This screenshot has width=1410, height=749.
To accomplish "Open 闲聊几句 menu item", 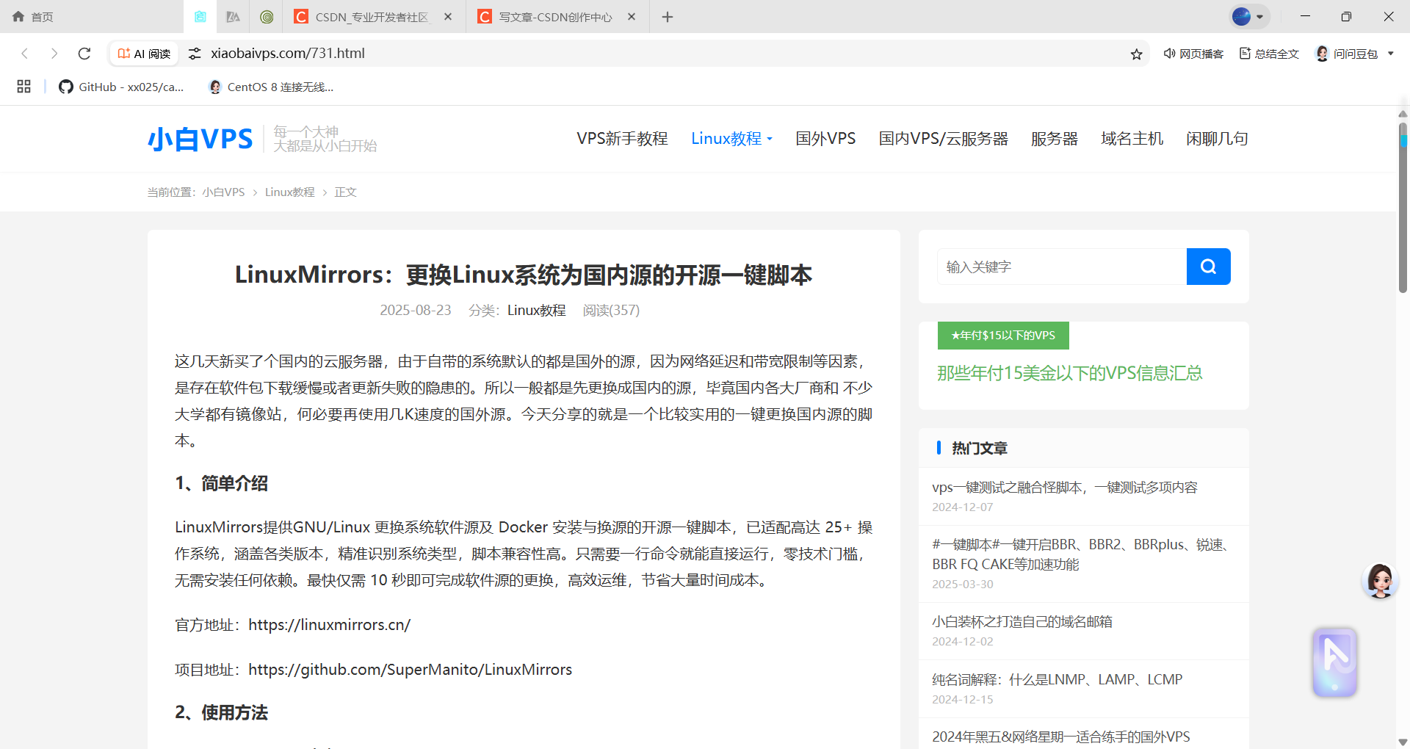I will pyautogui.click(x=1217, y=139).
